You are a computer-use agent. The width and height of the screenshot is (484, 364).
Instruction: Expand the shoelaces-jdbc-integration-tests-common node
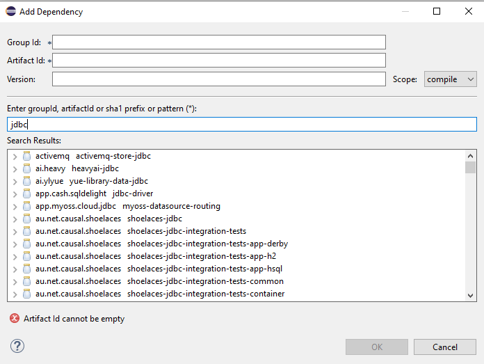coord(15,282)
